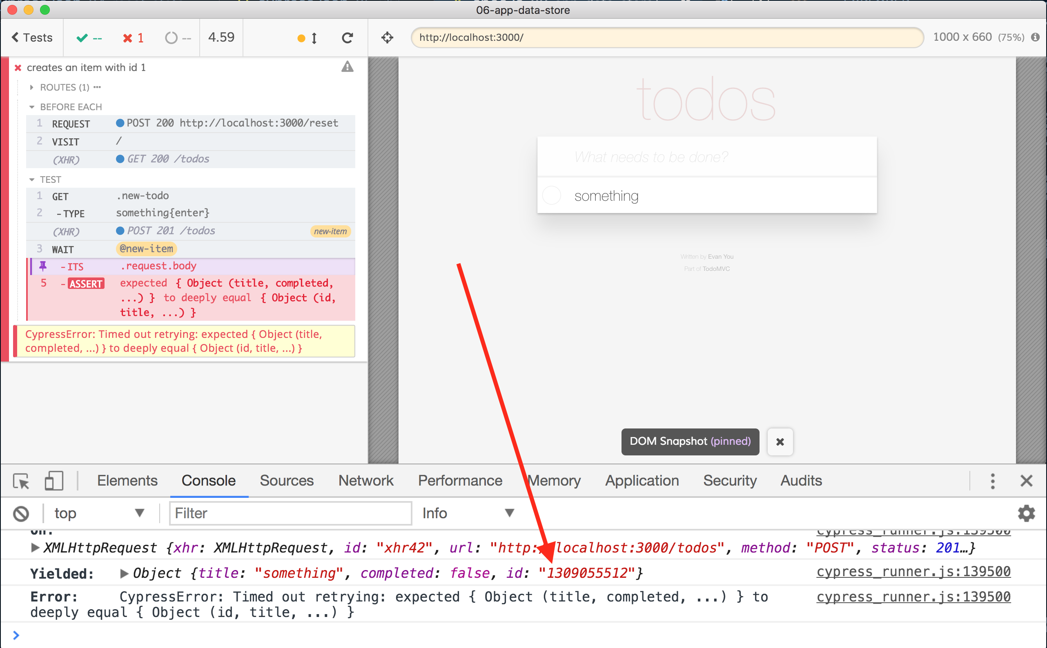Viewport: 1047px width, 648px height.
Task: Select the VISIT / command
Action: (x=190, y=142)
